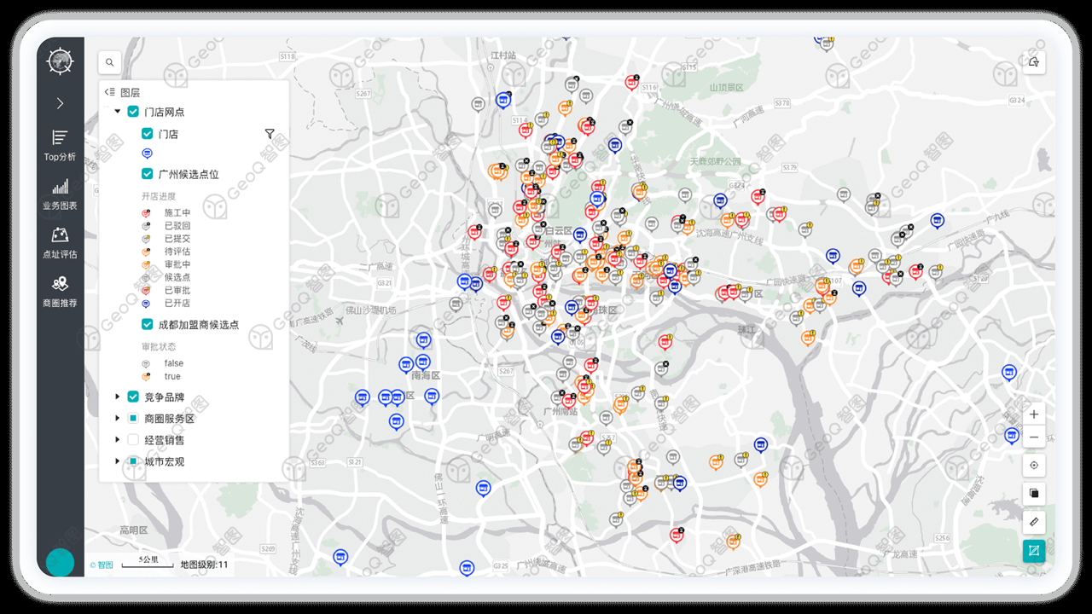Click the locate-me target button

[1034, 466]
